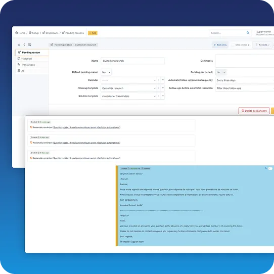The image size is (274, 274).
Task: Open Default pending reason dropdown
Action: pos(106,72)
